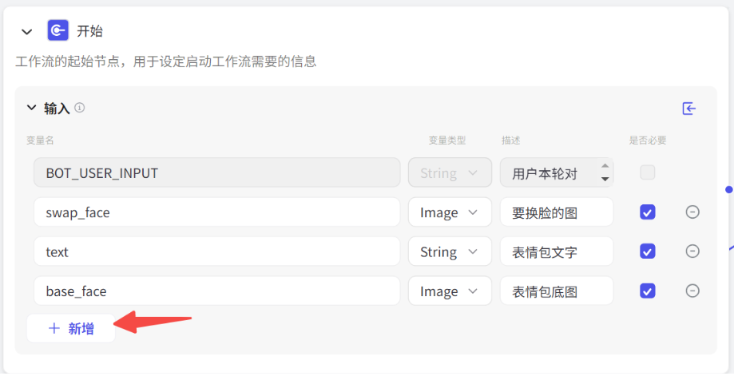Viewport: 734px width, 376px height.
Task: Open the type dropdown for swap_face
Action: (x=450, y=212)
